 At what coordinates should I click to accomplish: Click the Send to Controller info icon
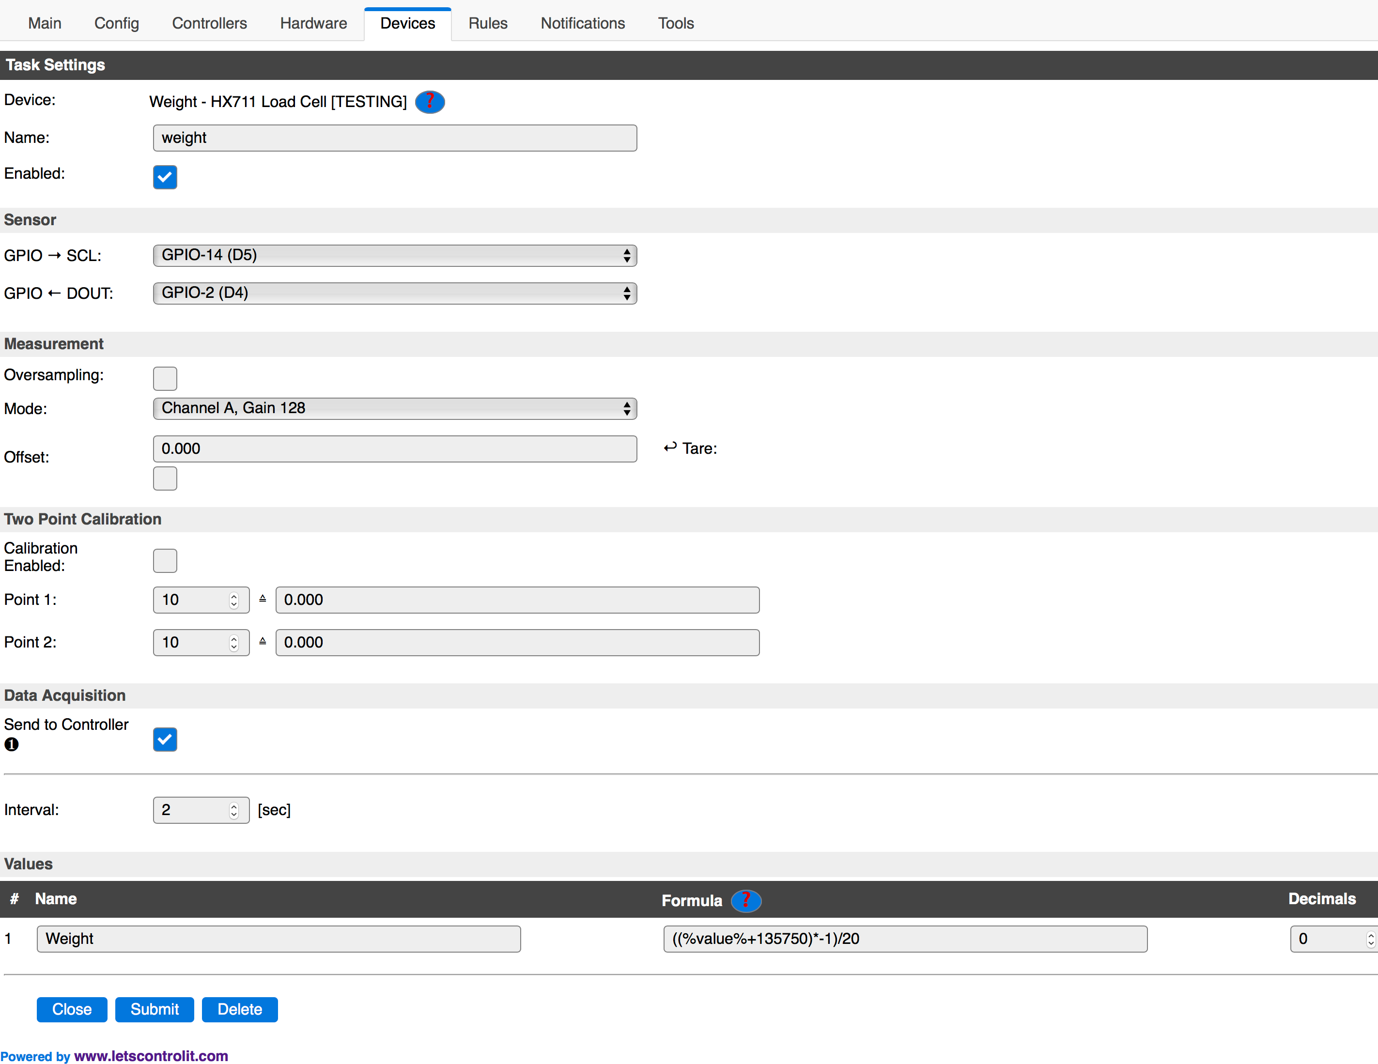click(11, 744)
